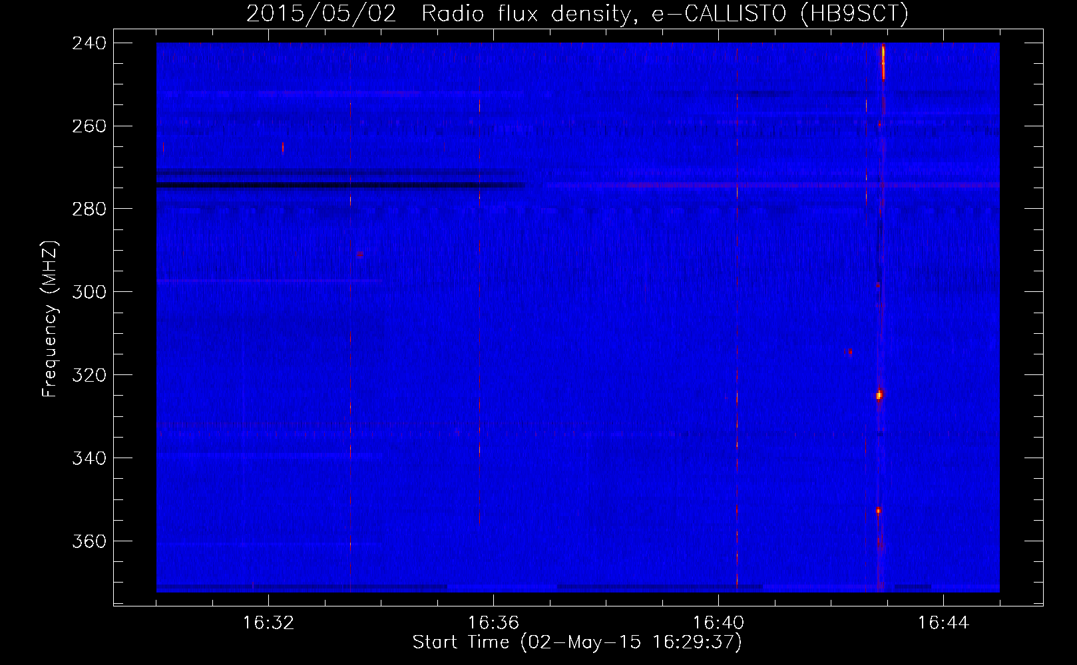The width and height of the screenshot is (1077, 665).
Task: Click the small red spot near 290 MHz
Action: point(359,254)
